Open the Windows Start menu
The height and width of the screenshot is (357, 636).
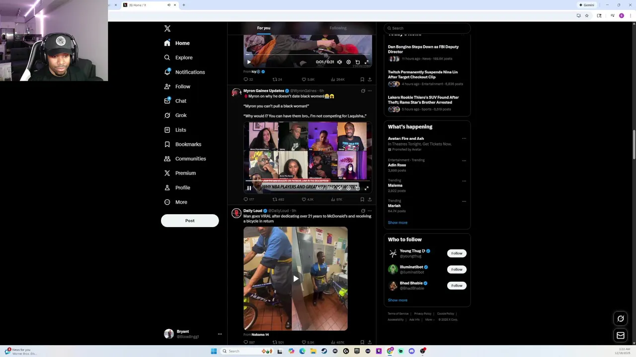(214, 351)
